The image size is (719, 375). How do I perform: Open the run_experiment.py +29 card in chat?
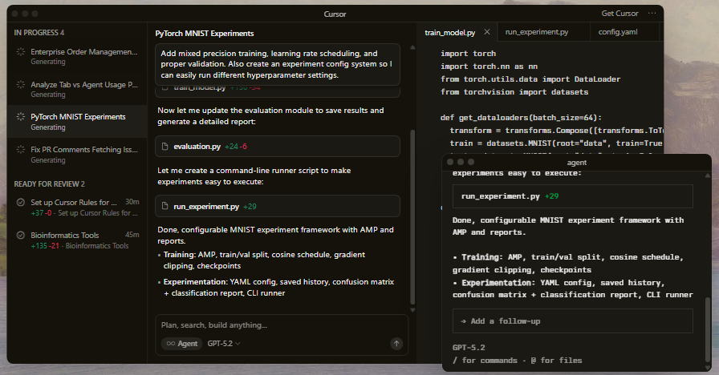pyautogui.click(x=278, y=206)
